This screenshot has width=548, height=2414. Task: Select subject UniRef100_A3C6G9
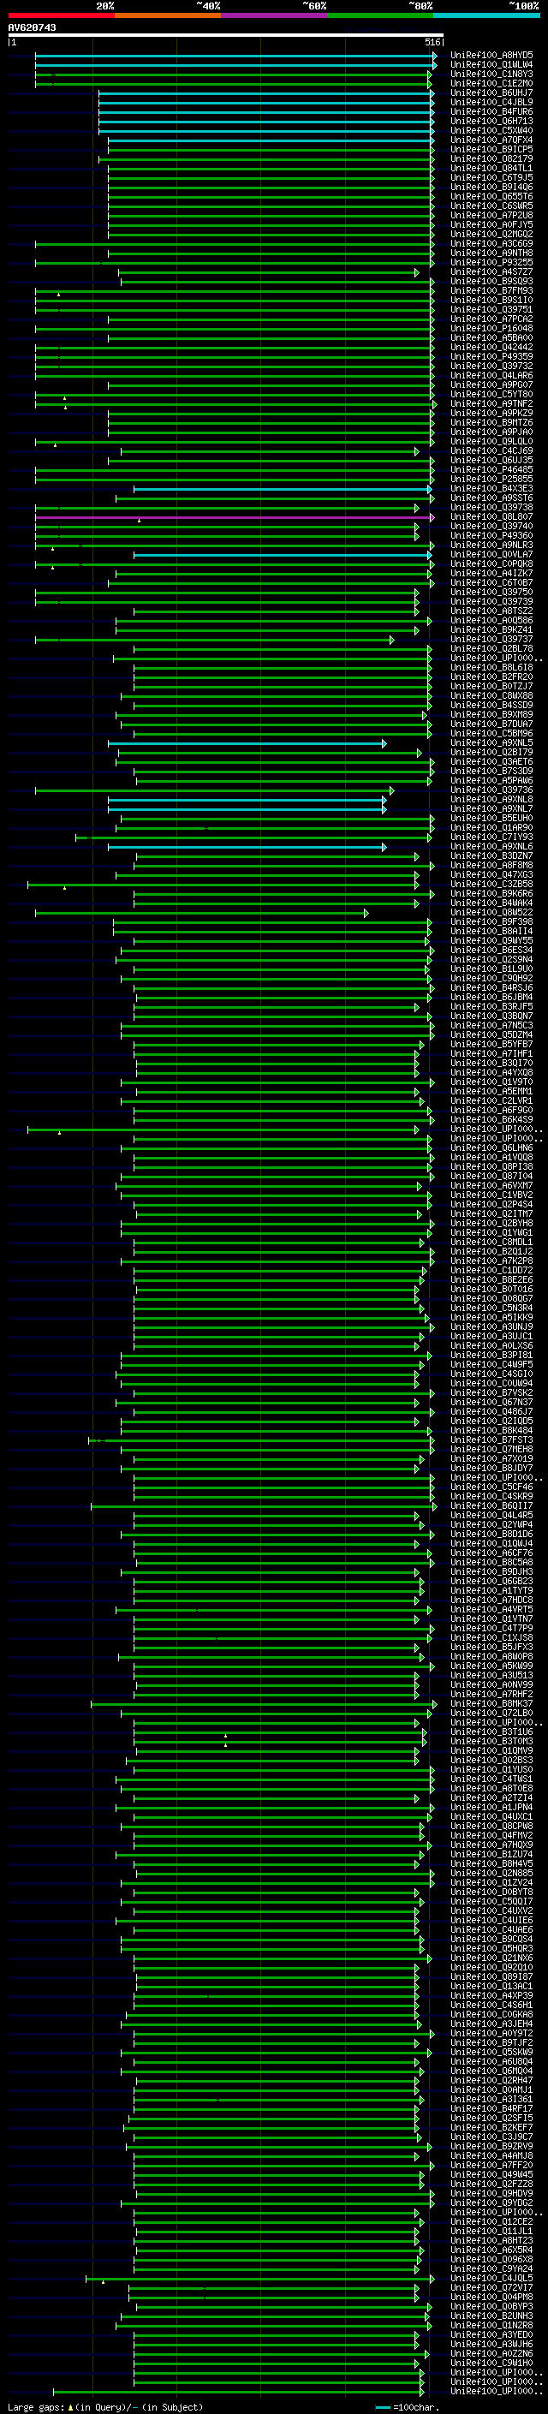pos(491,244)
